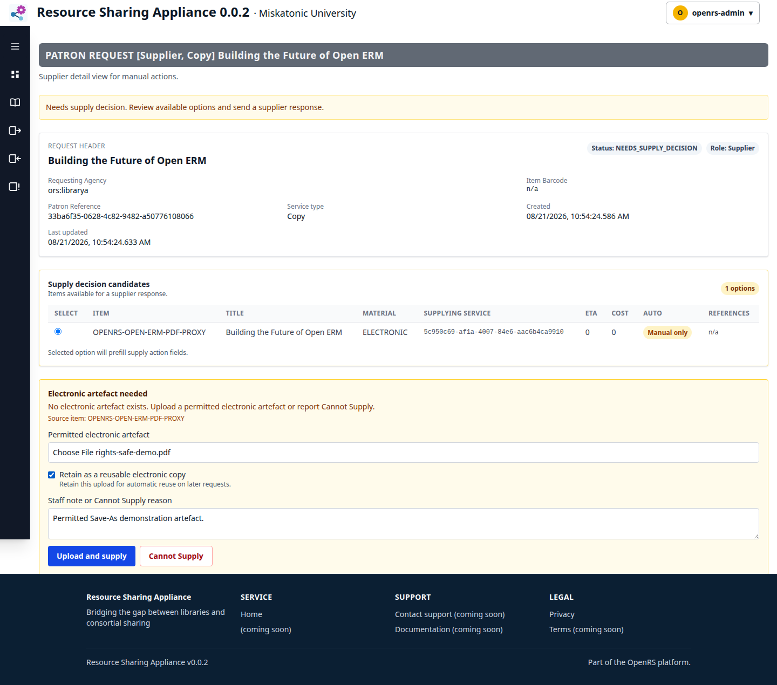The height and width of the screenshot is (685, 777).
Task: Click the ors:librarya requesting agency value
Action: click(x=68, y=190)
